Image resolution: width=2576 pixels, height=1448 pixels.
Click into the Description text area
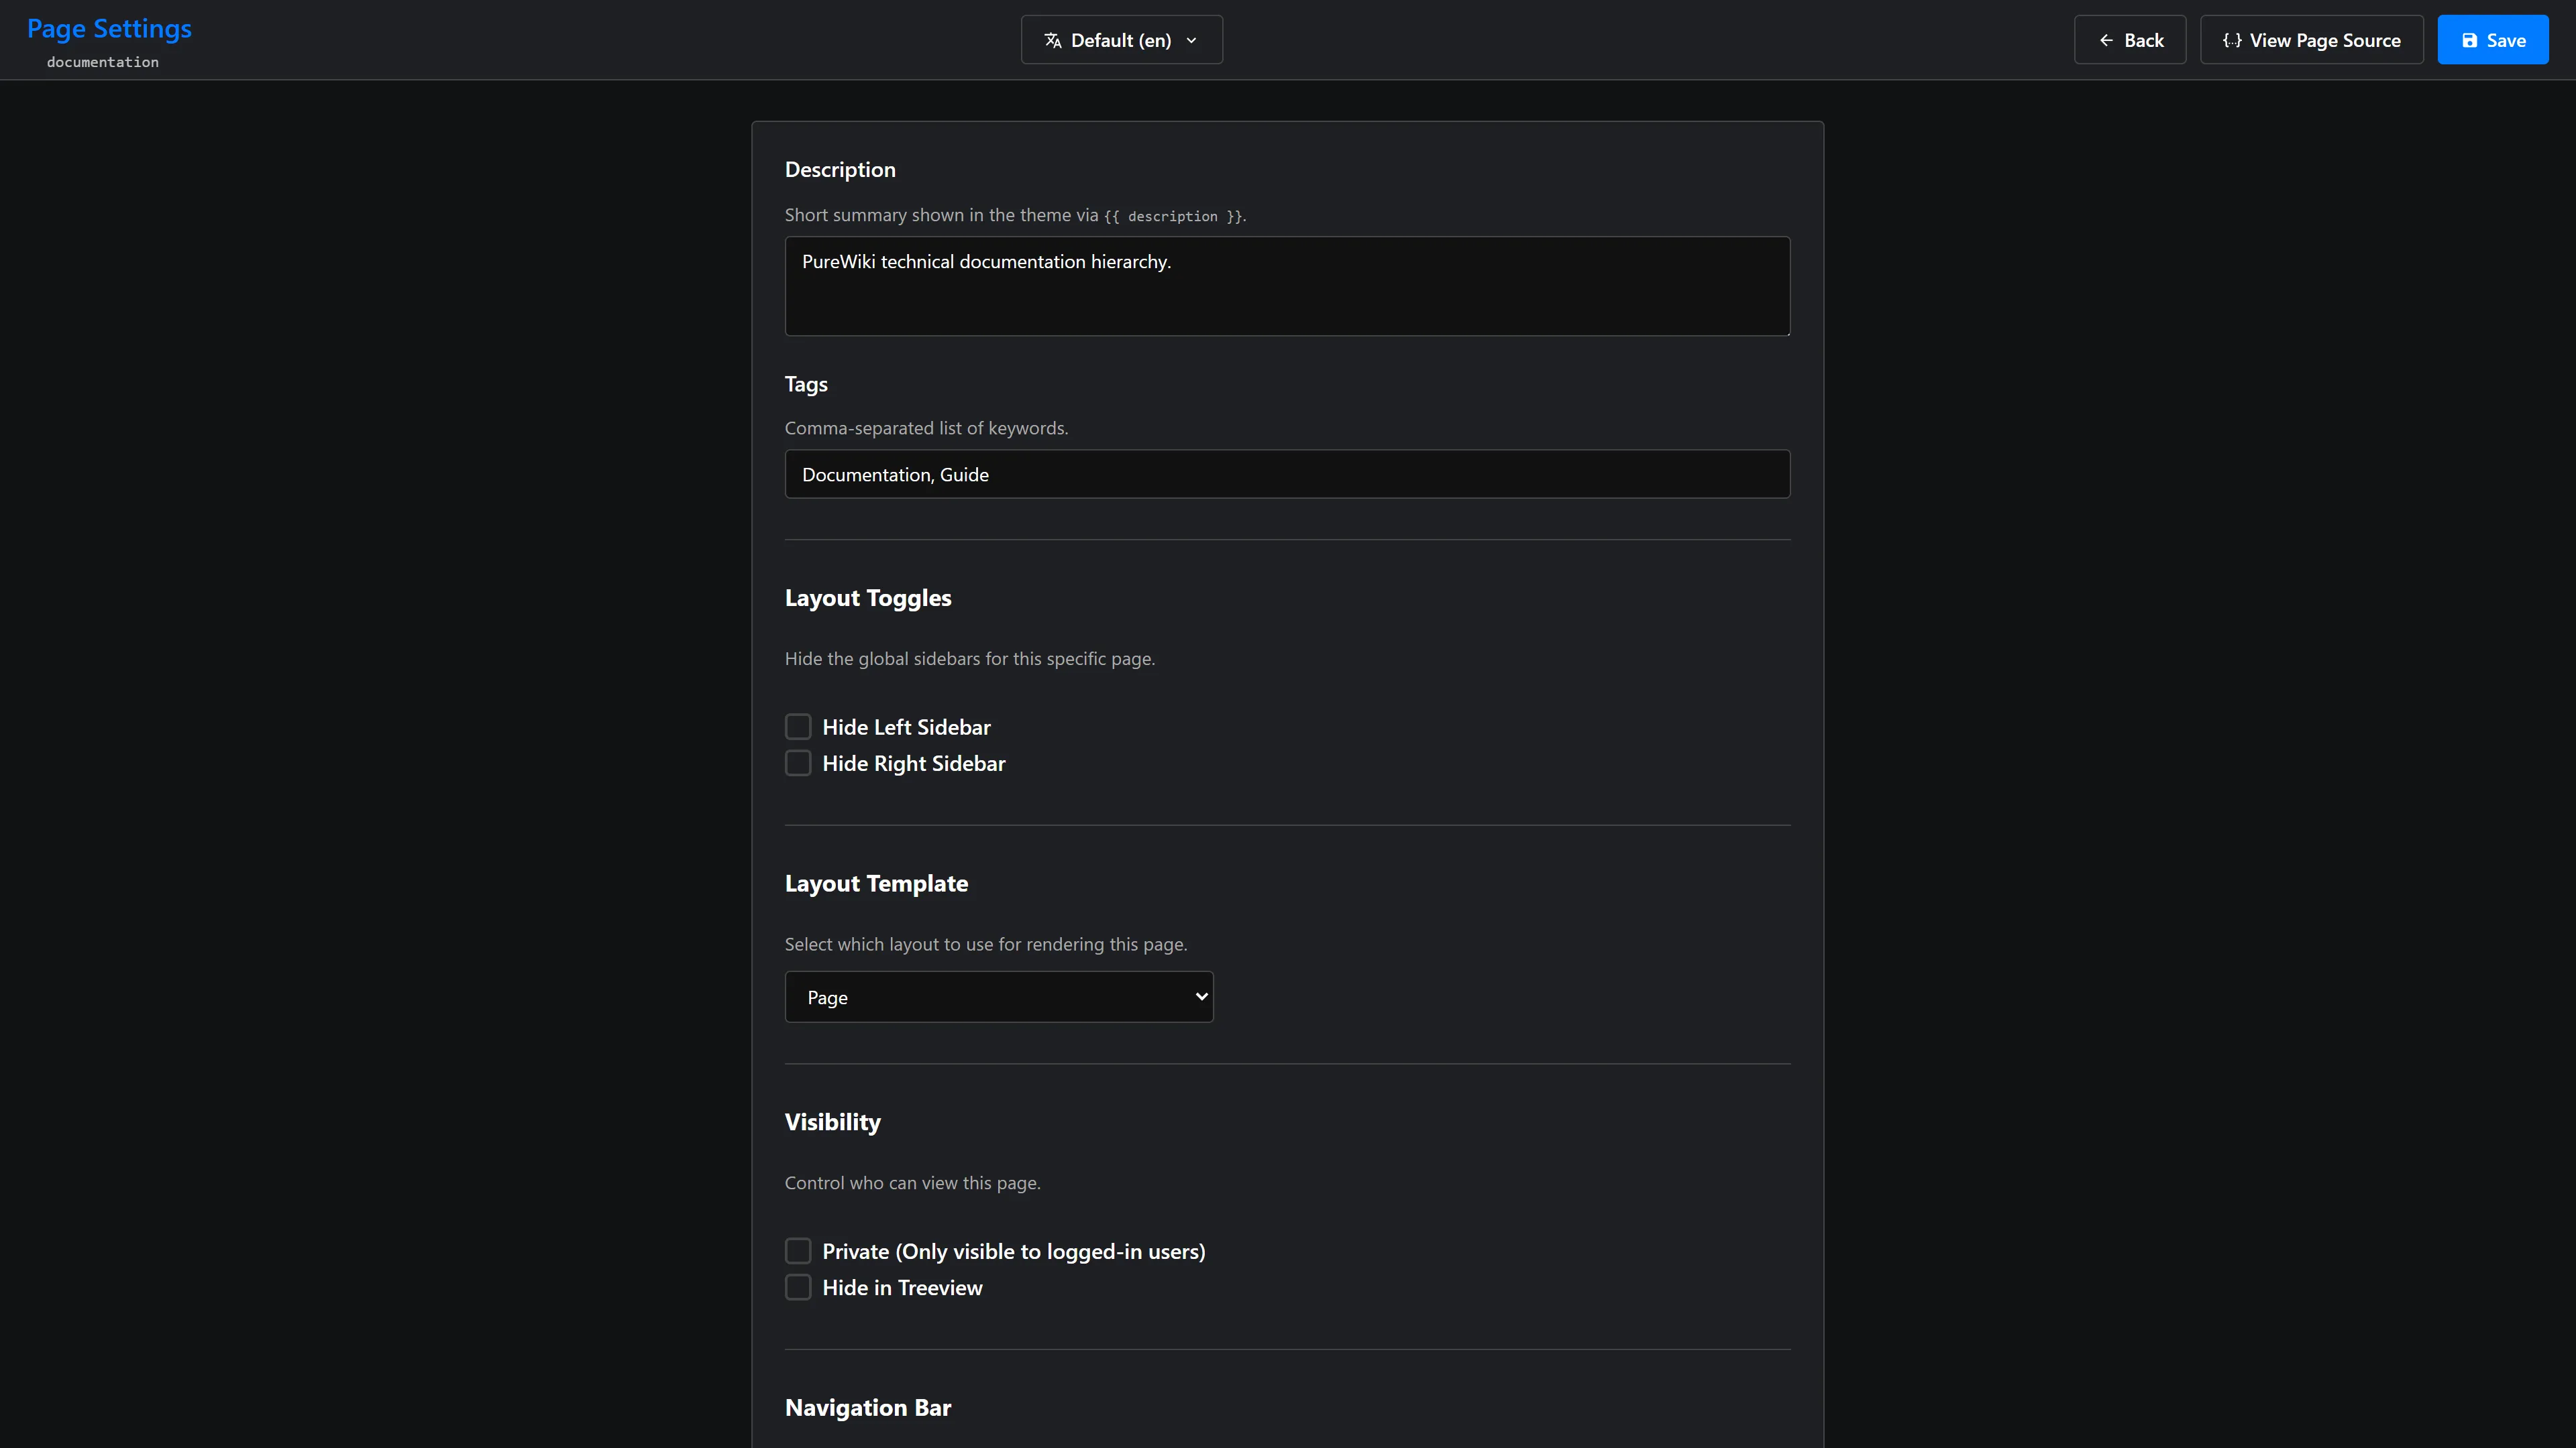(x=1287, y=286)
